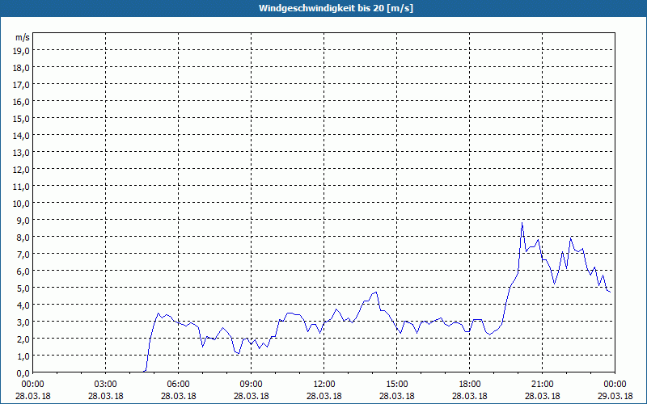Click the 3,0 y-axis label
This screenshot has height=404, width=647.
[24, 322]
